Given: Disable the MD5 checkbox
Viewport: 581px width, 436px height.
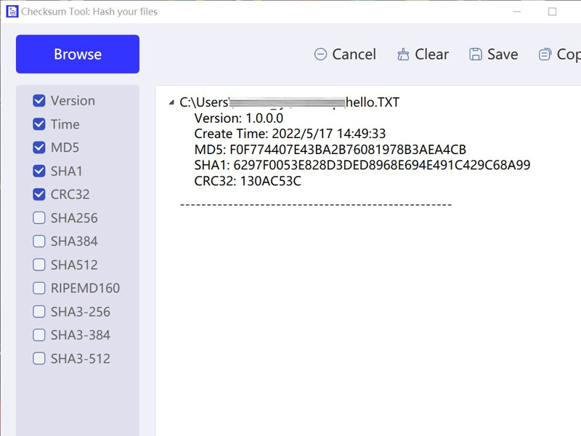Looking at the screenshot, I should 39,148.
